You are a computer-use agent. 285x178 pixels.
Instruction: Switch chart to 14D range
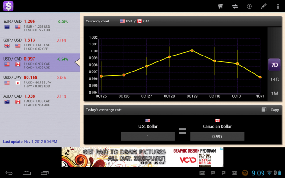point(274,79)
